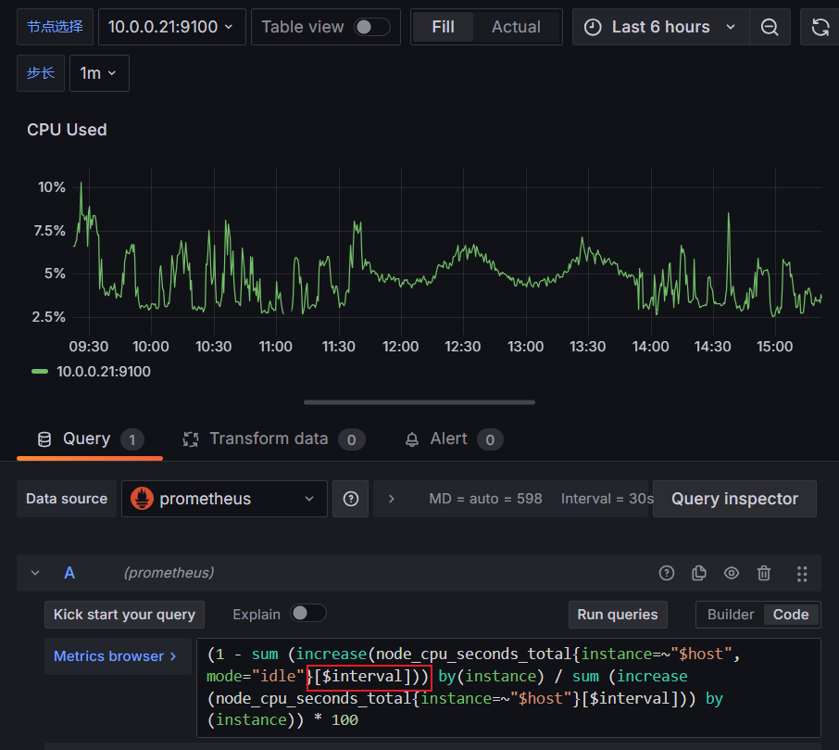Viewport: 839px width, 750px height.
Task: Click the data source help icon
Action: (351, 499)
